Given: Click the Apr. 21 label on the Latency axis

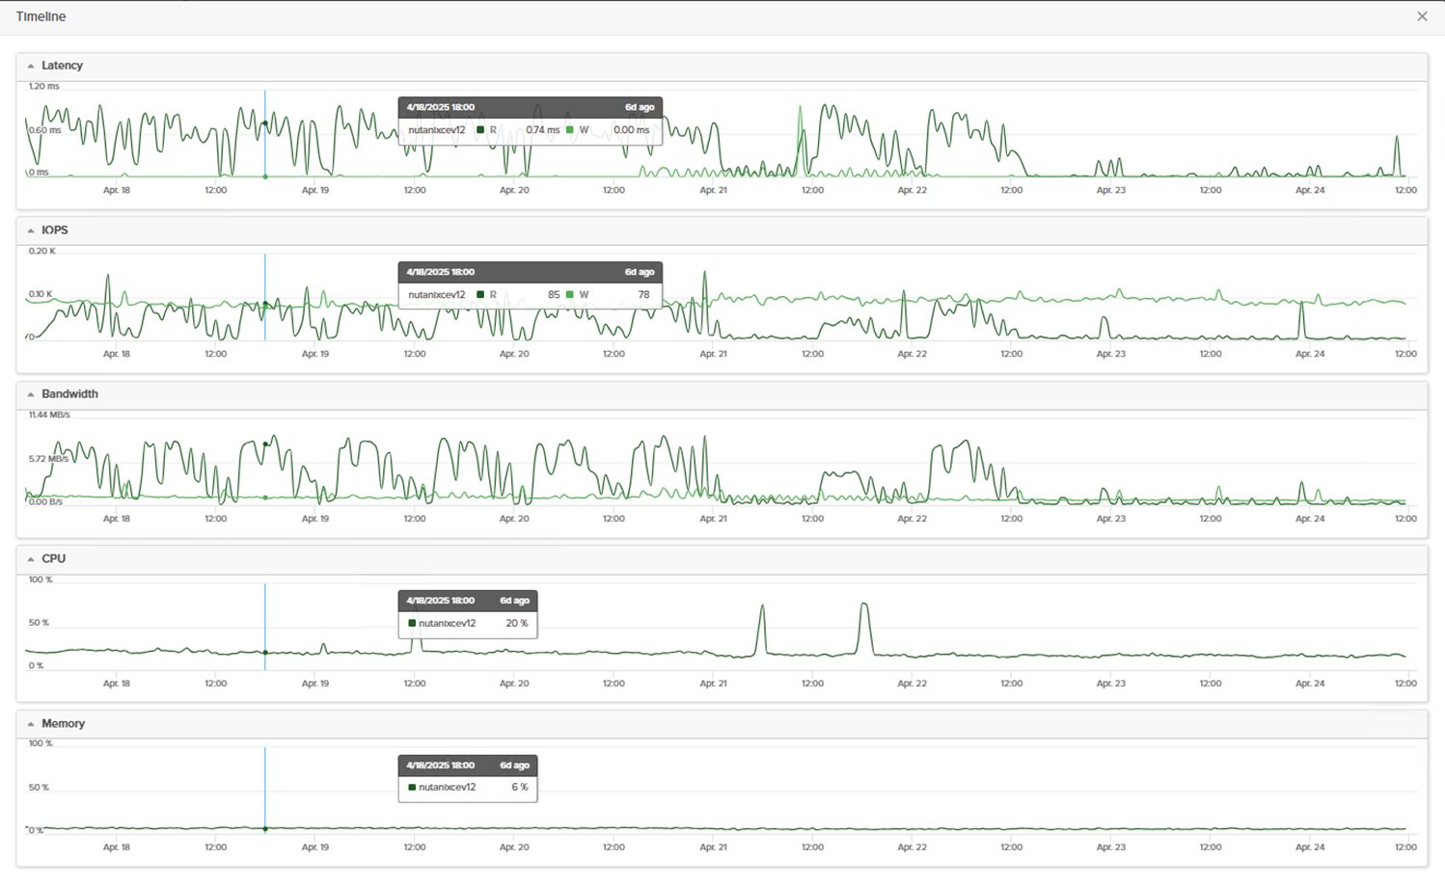Looking at the screenshot, I should [713, 190].
